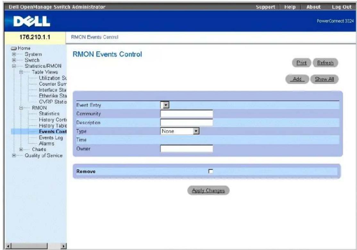Screen dimensions: 357x250
Task: Click the sidebar horizontal scrollbar right arrow
Action: coord(64,246)
